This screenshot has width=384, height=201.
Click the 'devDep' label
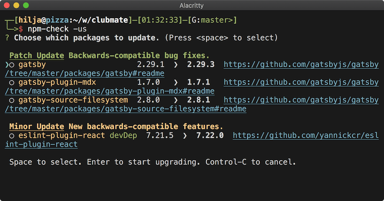pos(123,135)
